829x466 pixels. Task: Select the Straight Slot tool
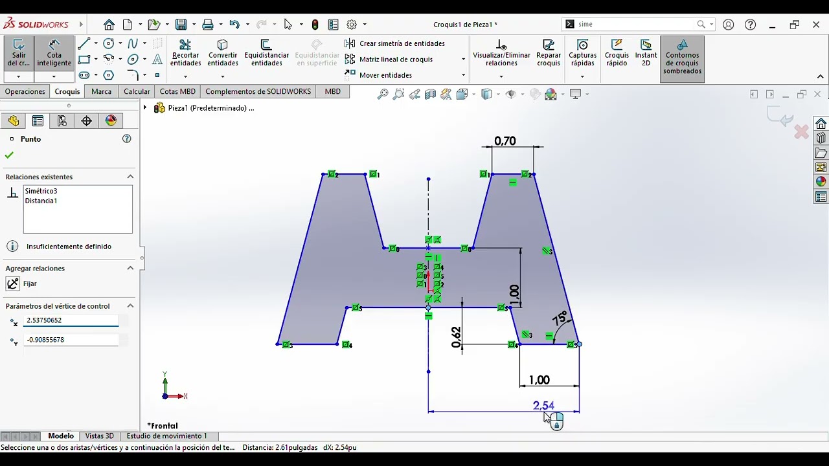[84, 75]
